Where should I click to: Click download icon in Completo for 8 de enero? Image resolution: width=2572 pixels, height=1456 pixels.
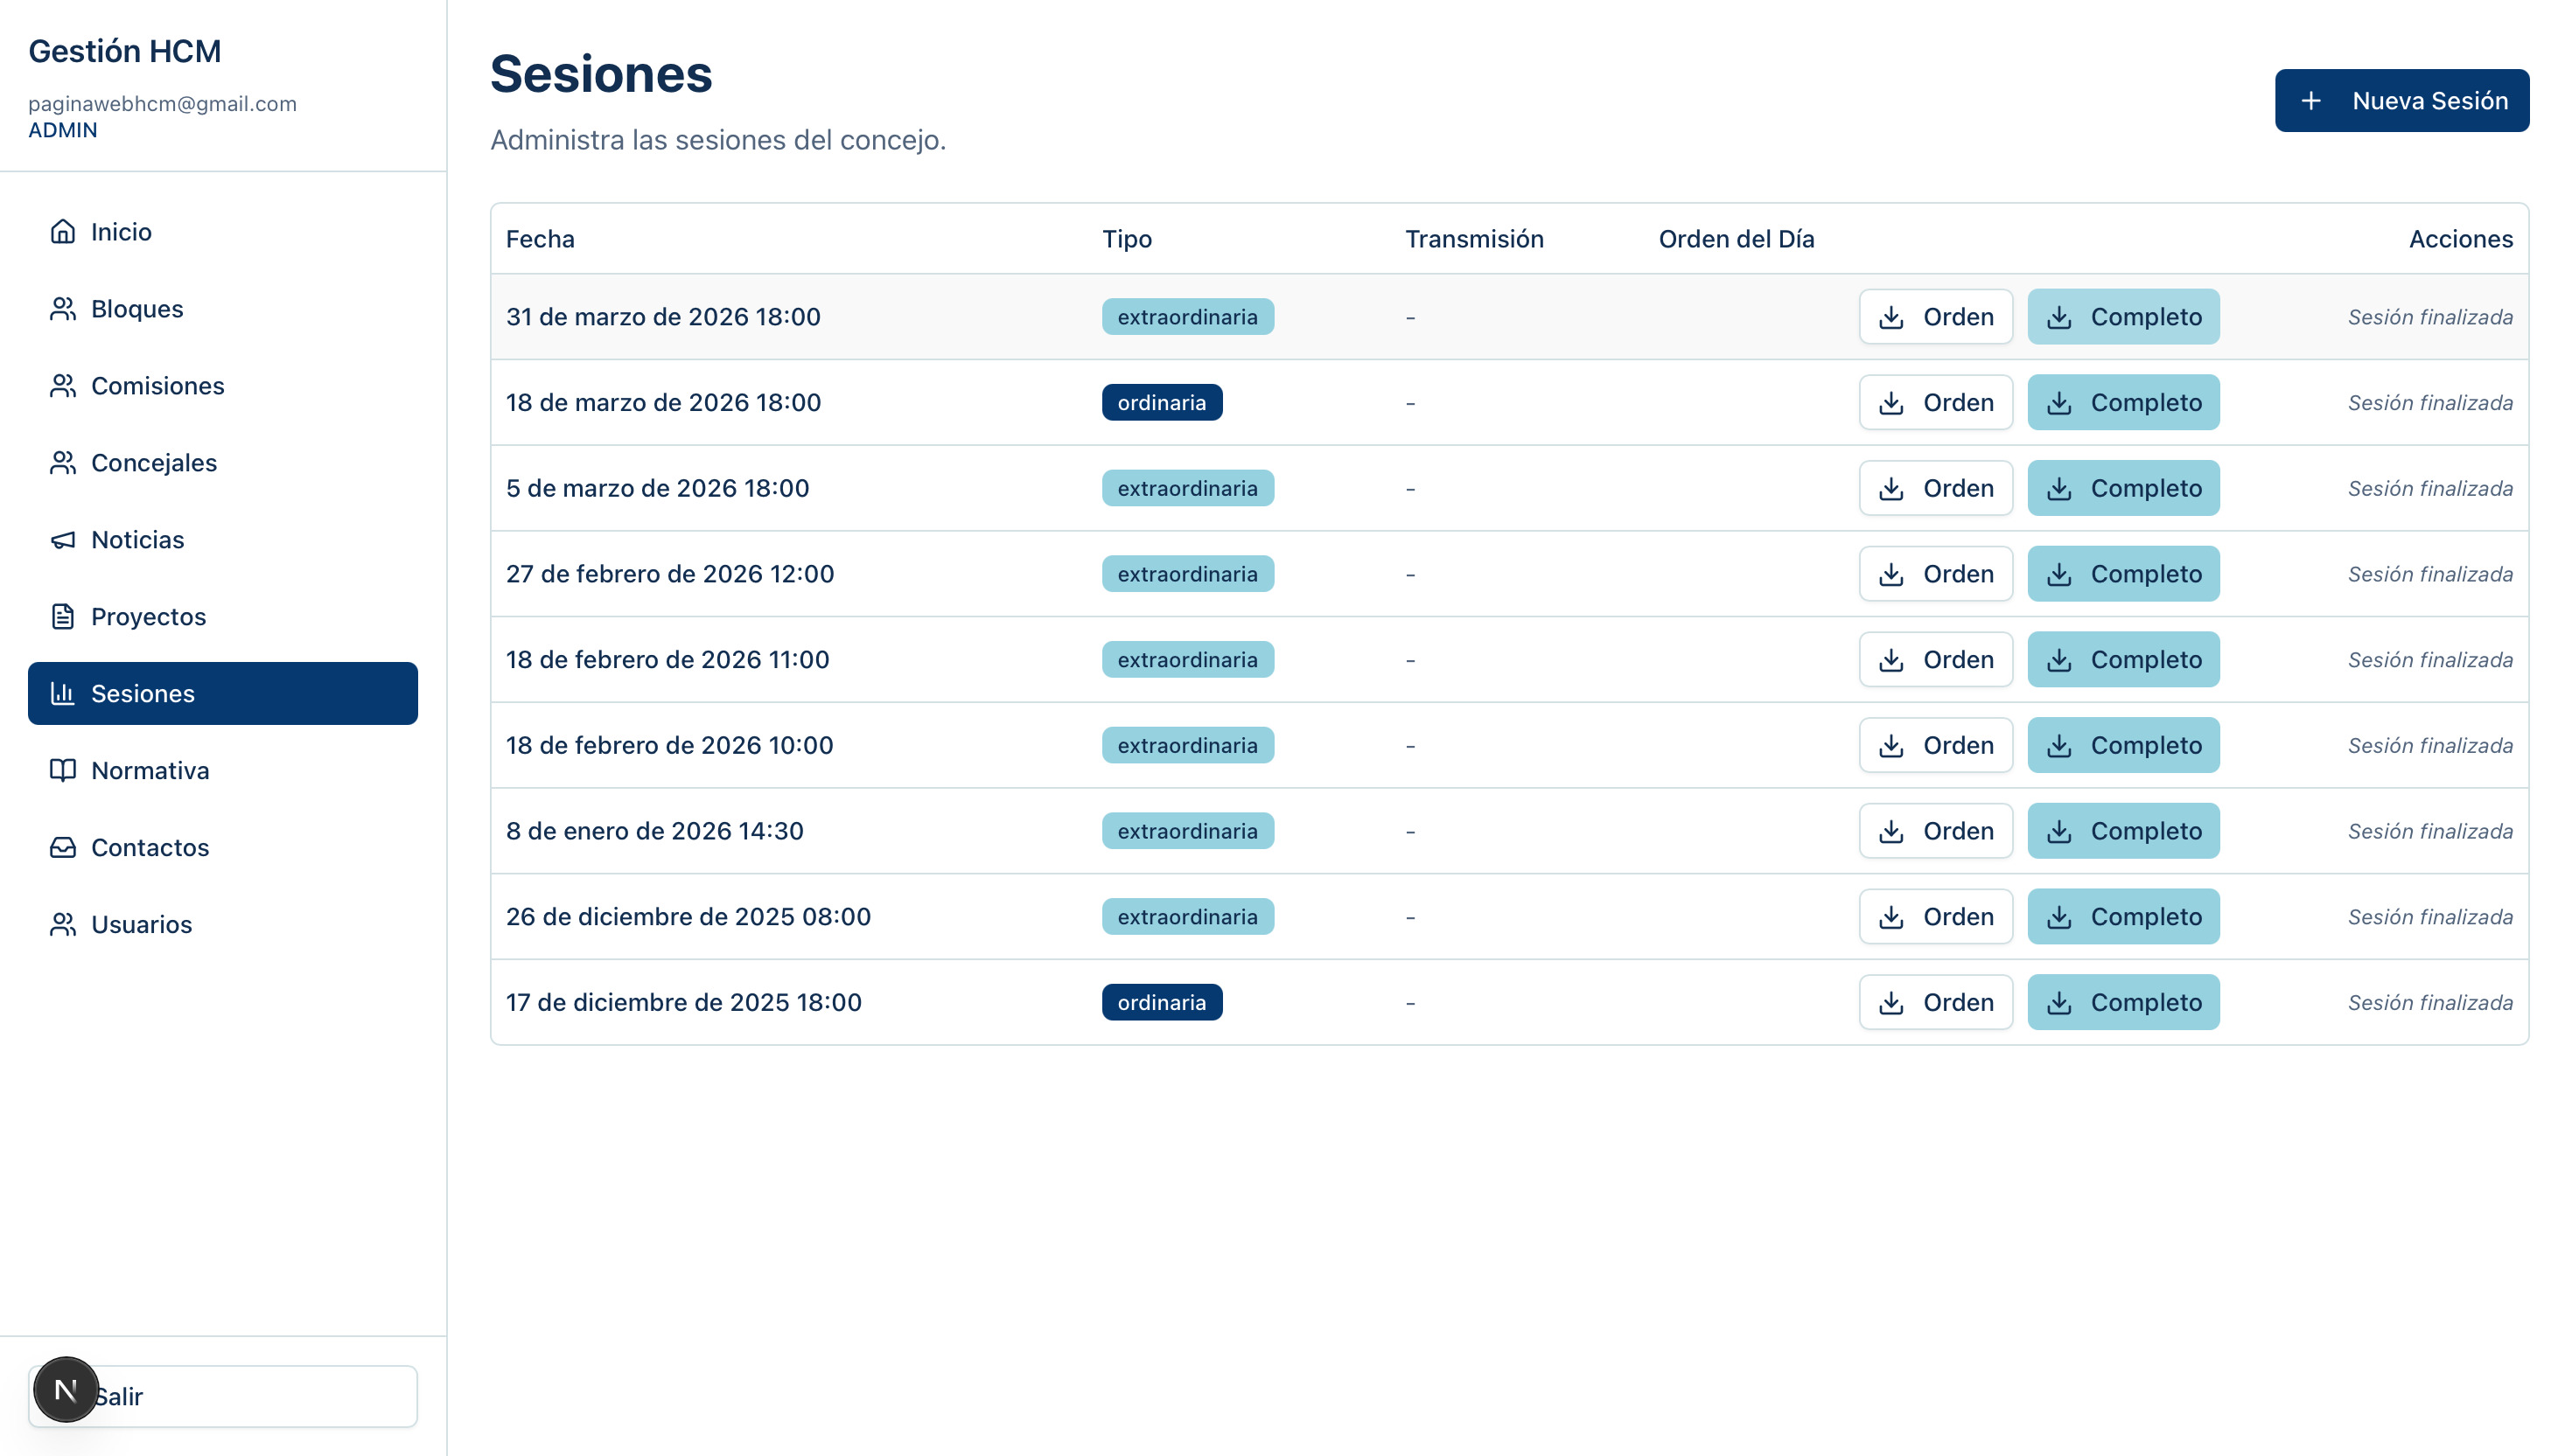pyautogui.click(x=2058, y=832)
